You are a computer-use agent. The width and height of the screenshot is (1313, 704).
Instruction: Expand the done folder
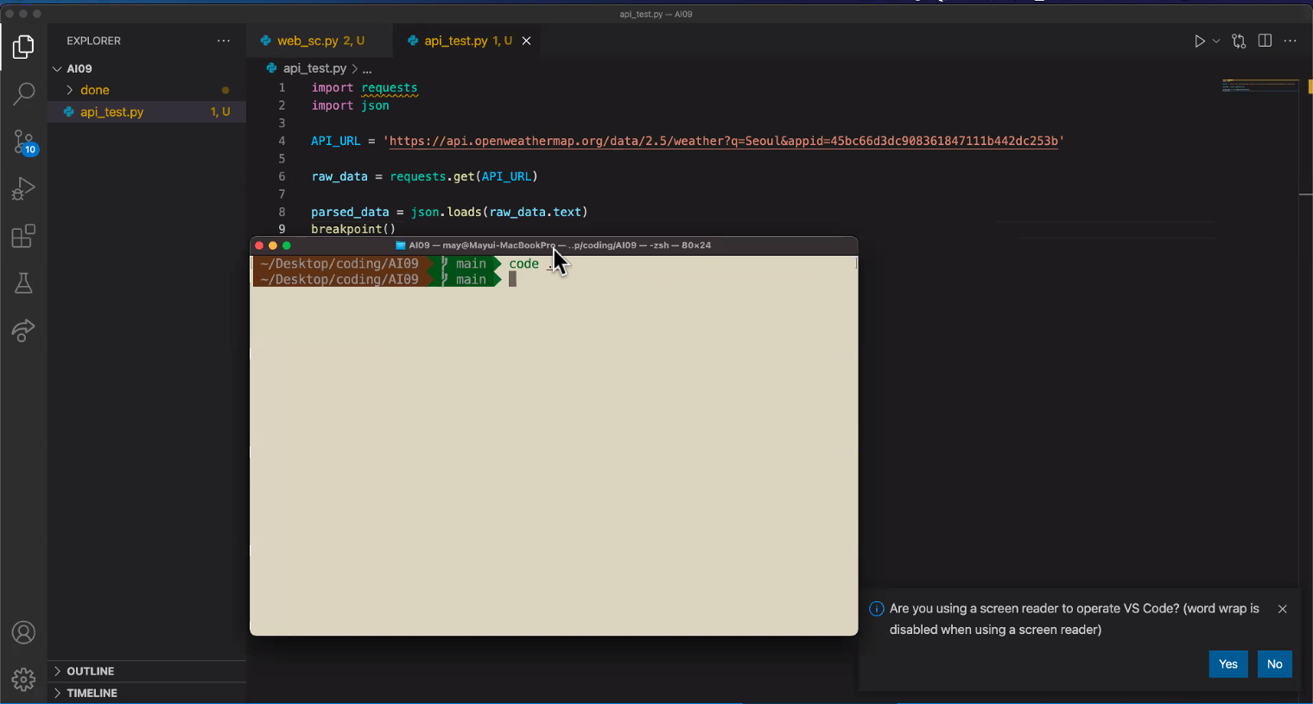(147, 90)
